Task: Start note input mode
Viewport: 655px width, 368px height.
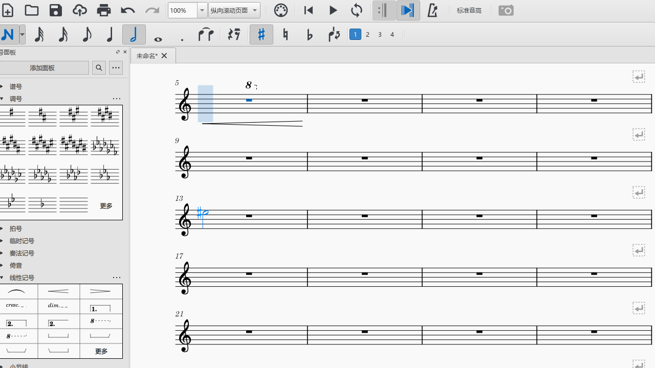Action: pos(7,34)
